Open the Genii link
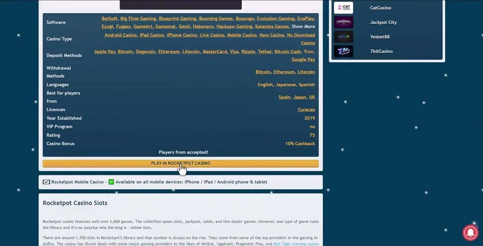 coord(184,26)
